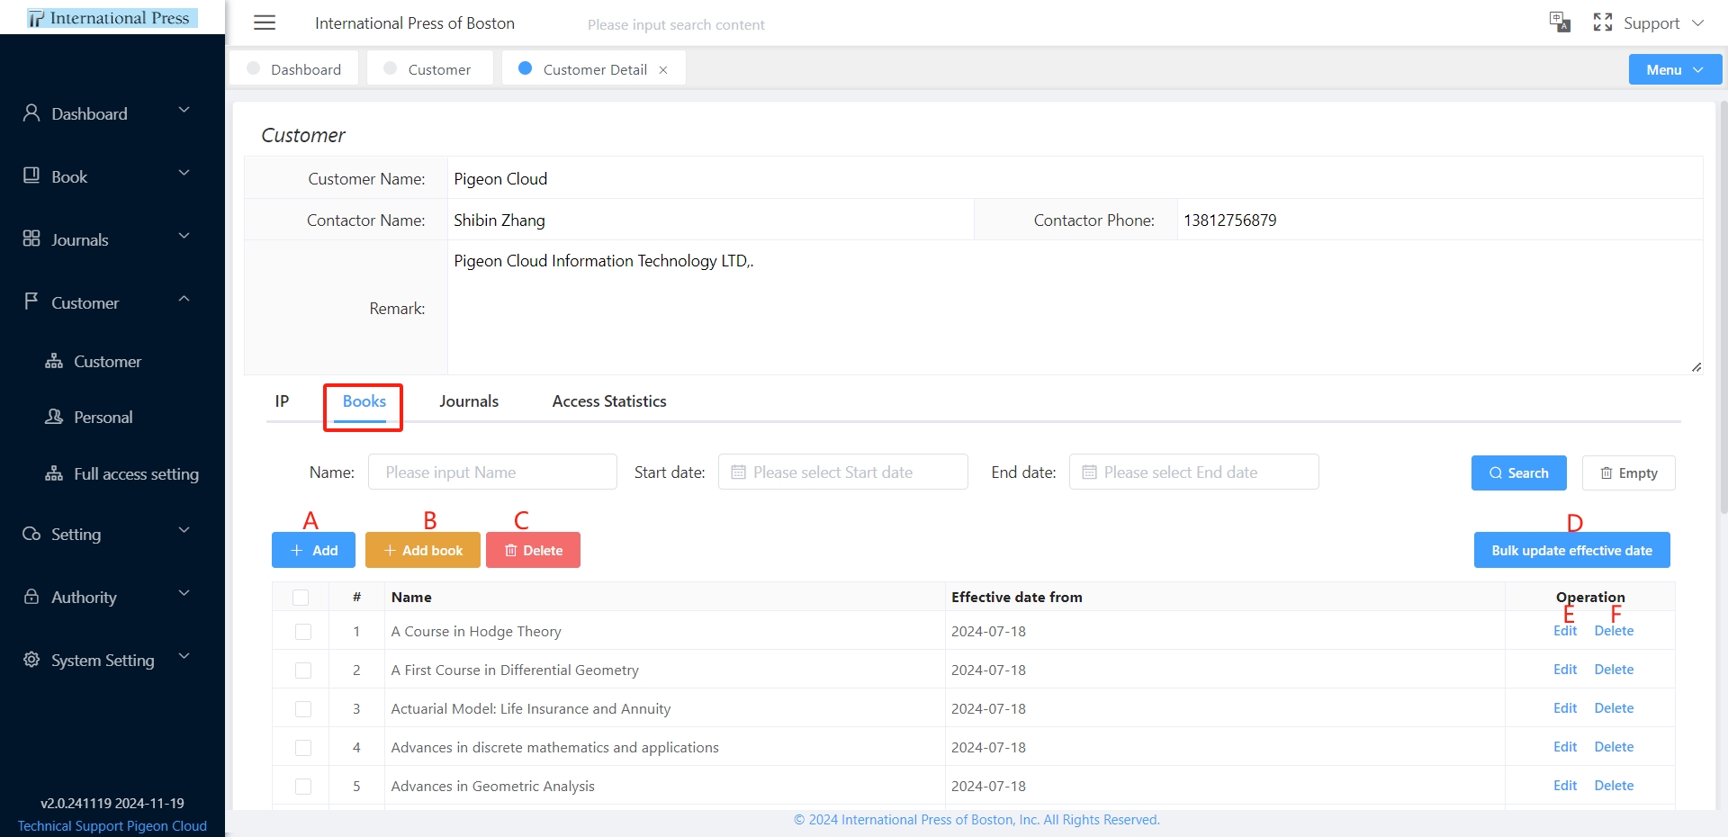Image resolution: width=1728 pixels, height=837 pixels.
Task: Expand the Setting sidebar chevron
Action: (x=184, y=530)
